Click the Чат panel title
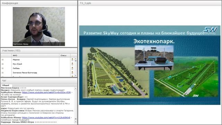Screen dimensions: 222x125 (4, 81)
